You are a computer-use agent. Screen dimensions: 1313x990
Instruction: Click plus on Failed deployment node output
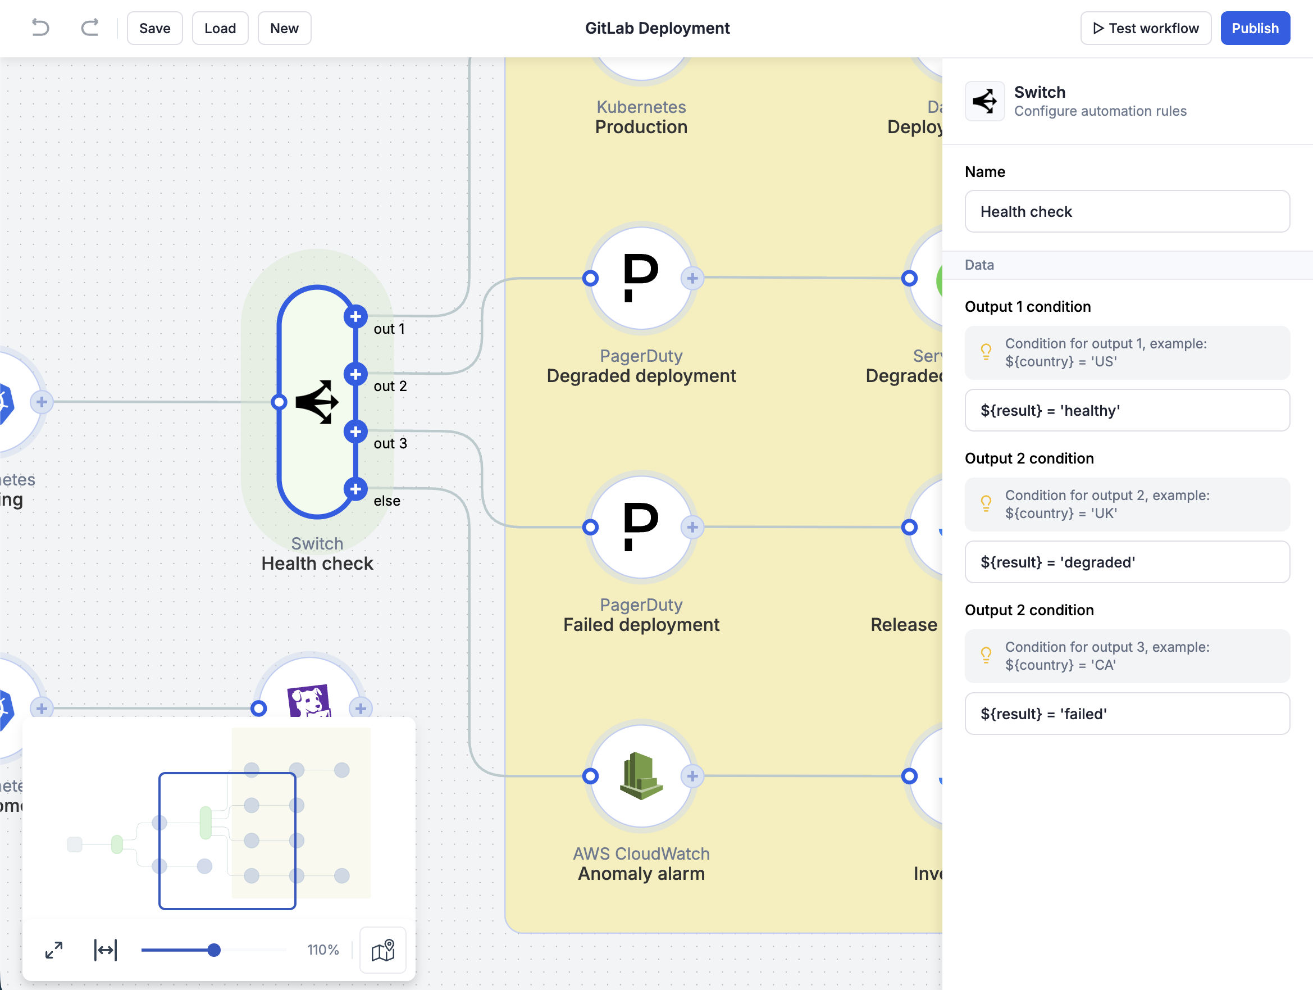pyautogui.click(x=692, y=527)
